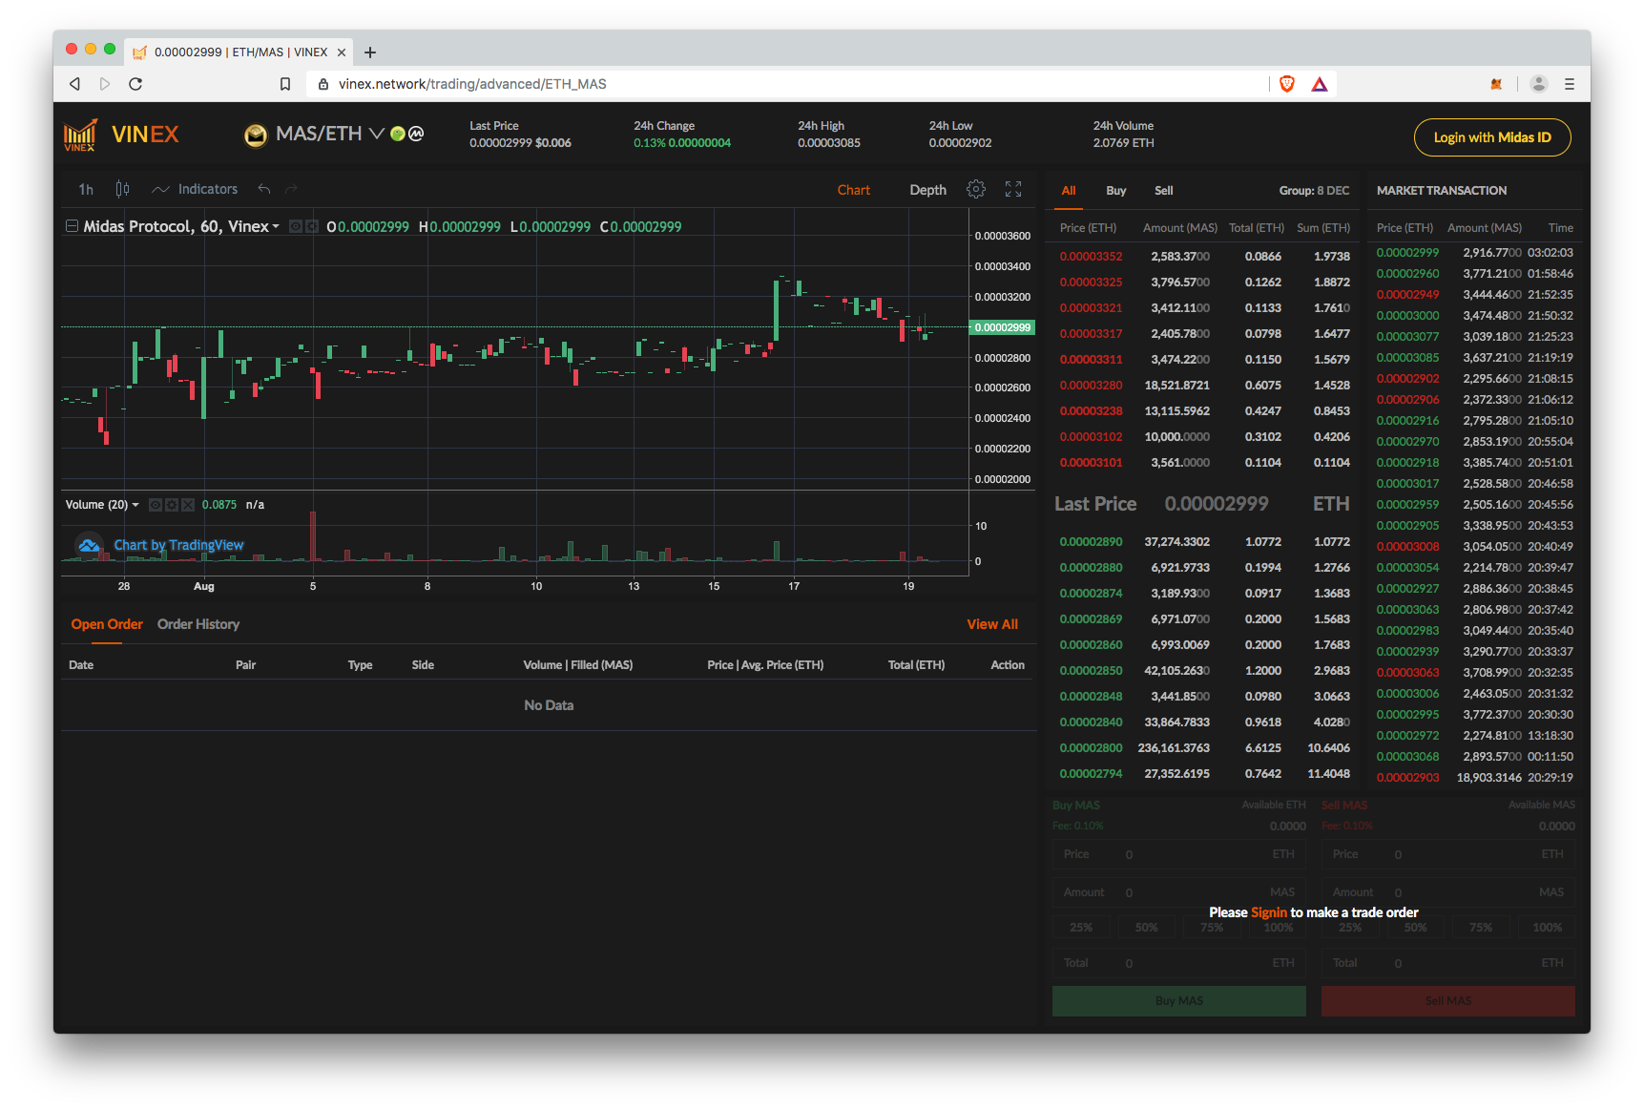
Task: Open browser profile avatar
Action: coord(1538,84)
